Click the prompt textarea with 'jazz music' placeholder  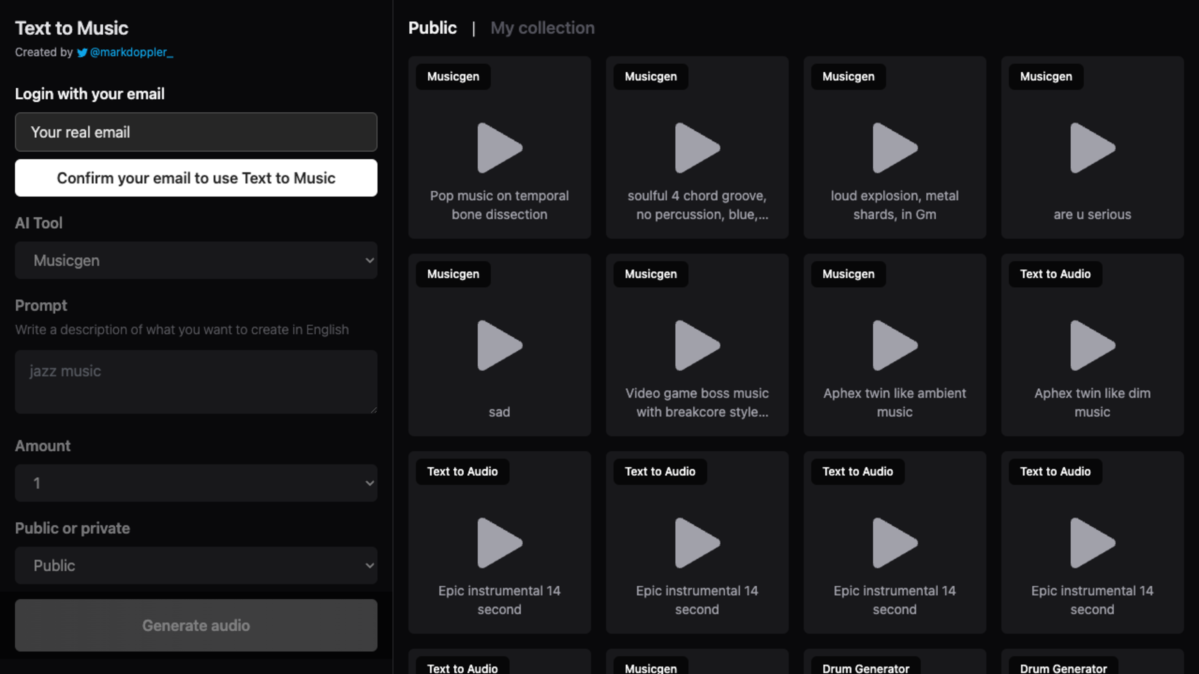pos(196,382)
